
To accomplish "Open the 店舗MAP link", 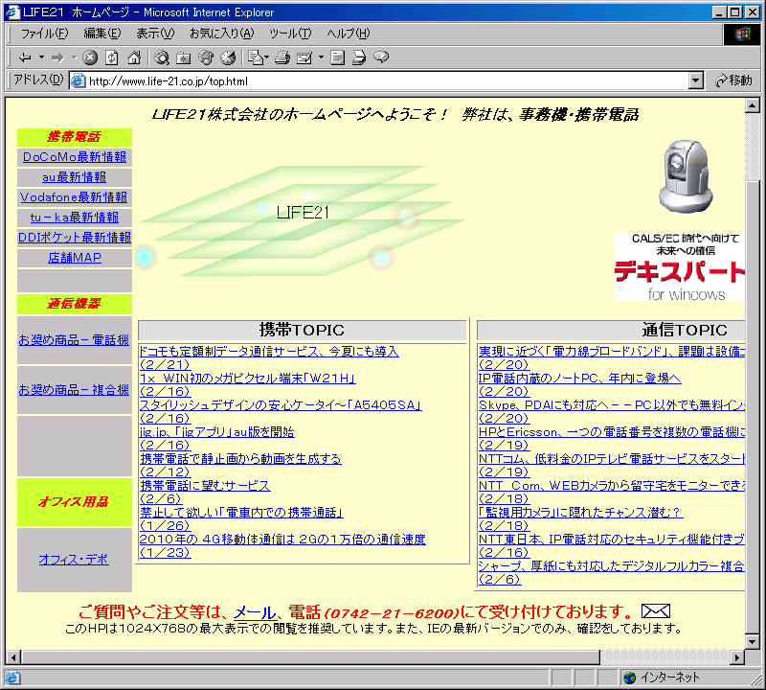I will coord(75,257).
